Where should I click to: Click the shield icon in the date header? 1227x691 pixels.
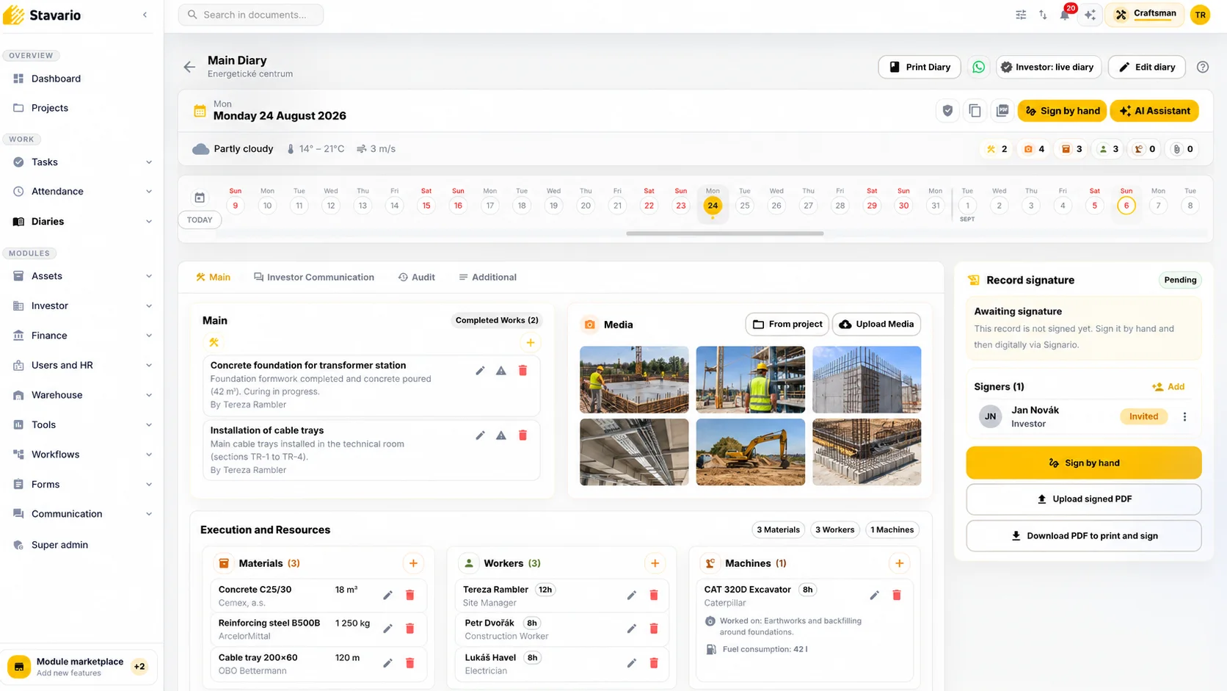947,111
